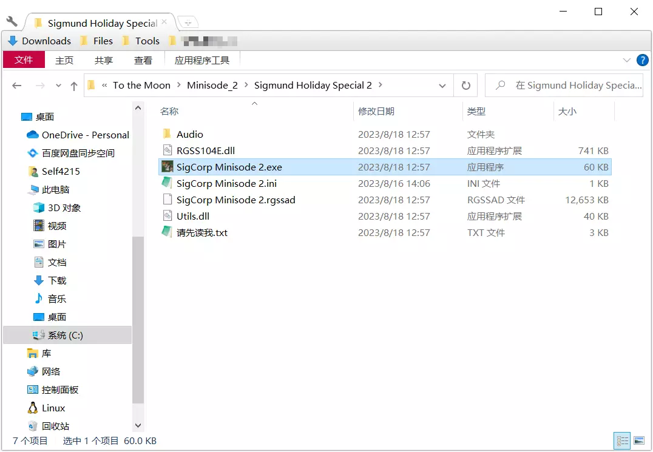Select the RGSS104E.dll file icon

167,150
